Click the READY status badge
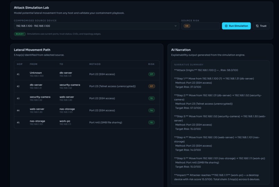The width and height of the screenshot is (279, 187). click(x=20, y=34)
